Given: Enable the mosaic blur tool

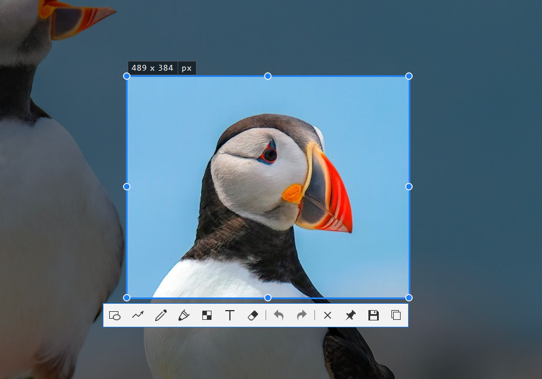Looking at the screenshot, I should click(207, 315).
